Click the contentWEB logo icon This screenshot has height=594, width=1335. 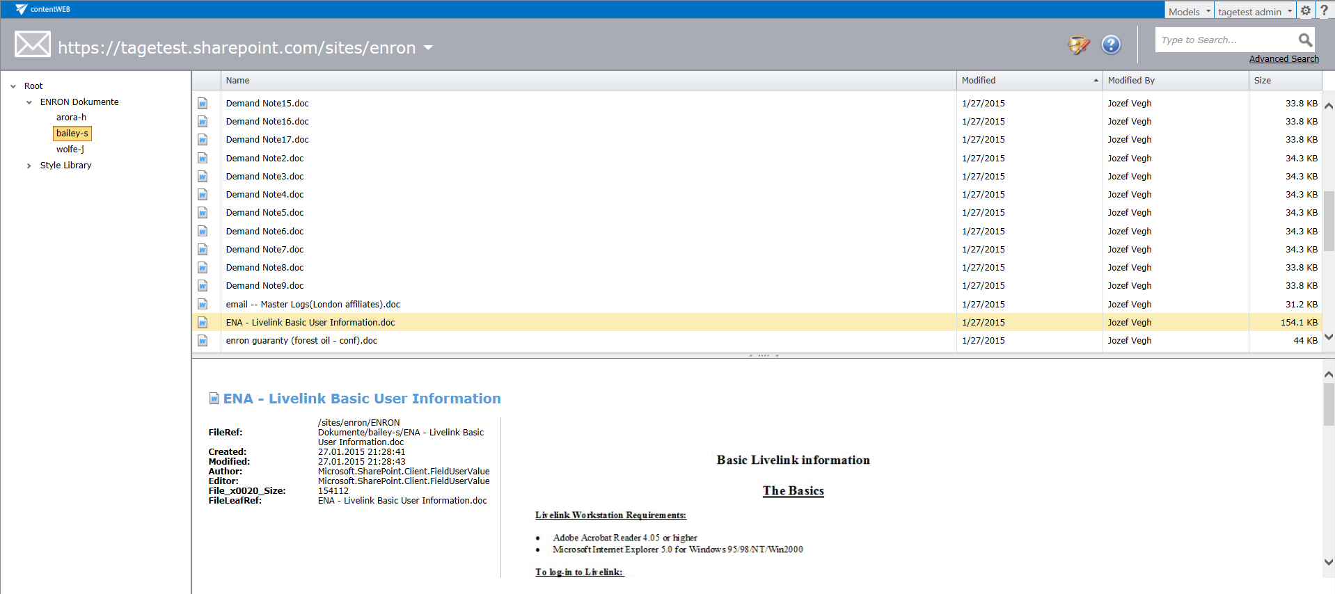pos(21,9)
